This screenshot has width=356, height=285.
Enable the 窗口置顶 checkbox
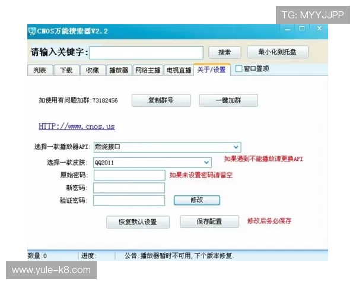pos(239,69)
